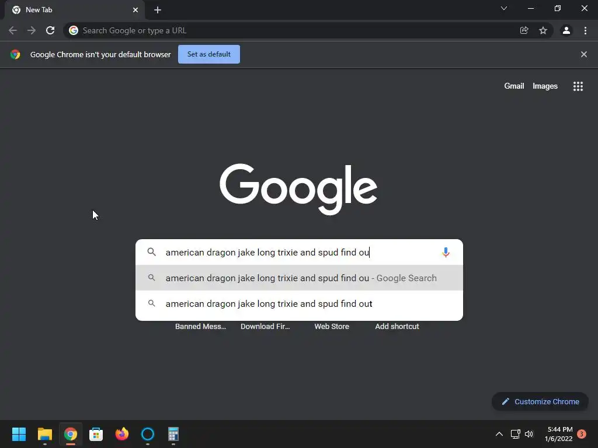Click in the Google search text field

299,252
